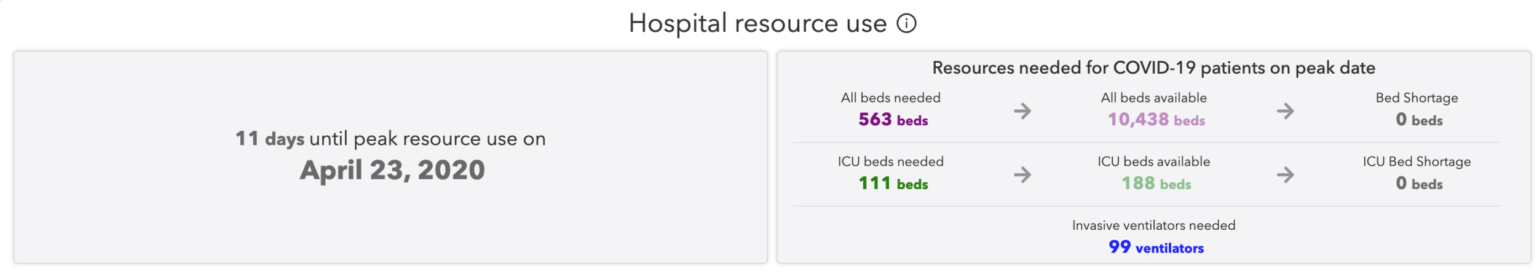Screen dimensions: 1537x277
Task: Click the 10,438 beds available value
Action: (x=1156, y=120)
